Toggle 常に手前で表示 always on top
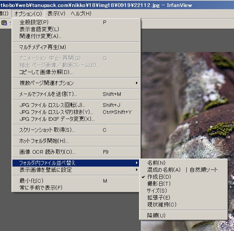234x231 pixels. (x=41, y=188)
